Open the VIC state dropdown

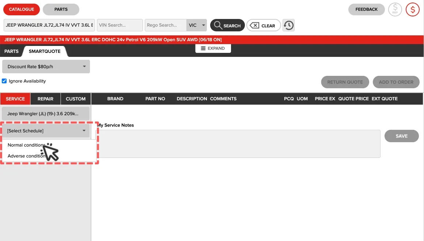197,25
